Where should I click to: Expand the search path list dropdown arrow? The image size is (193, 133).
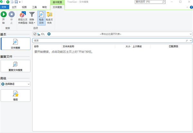point(190,34)
